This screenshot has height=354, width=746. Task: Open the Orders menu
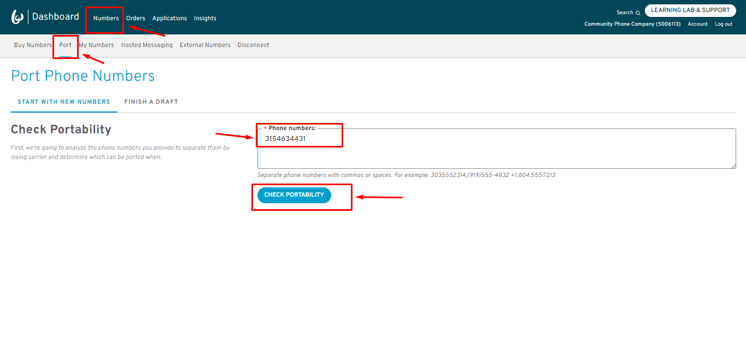click(x=136, y=18)
